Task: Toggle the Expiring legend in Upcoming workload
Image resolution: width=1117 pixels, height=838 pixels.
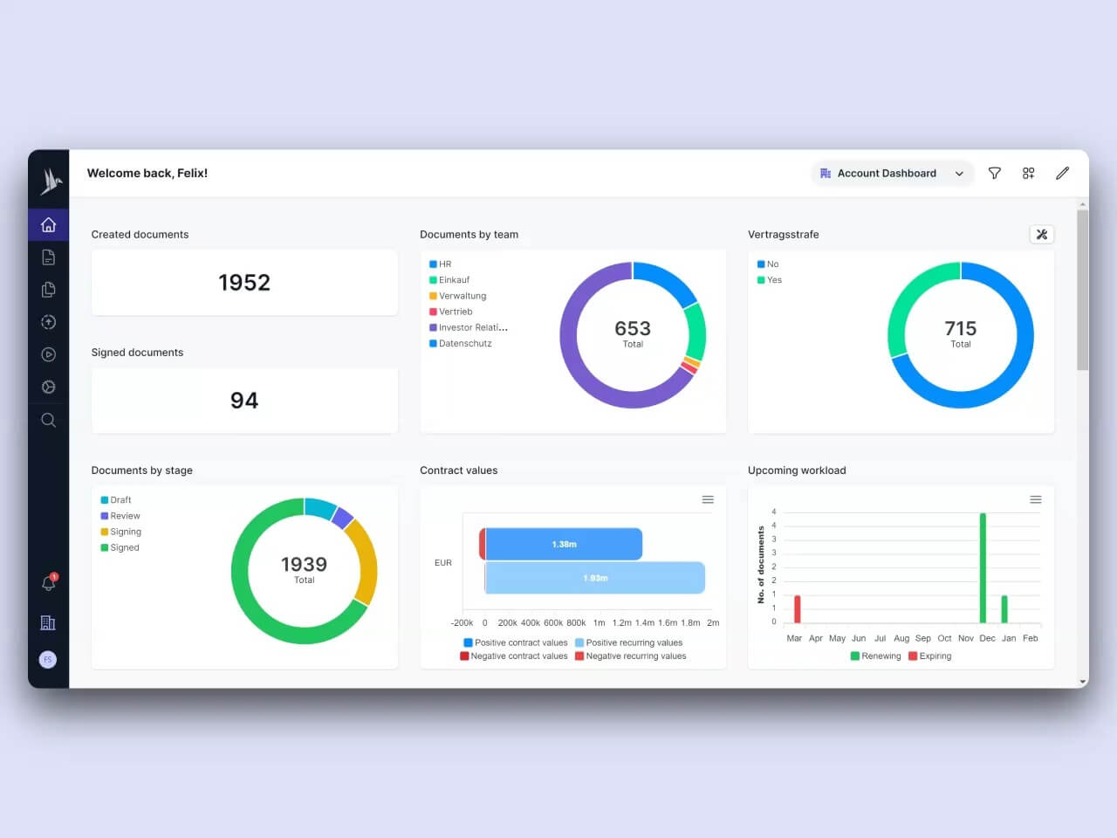Action: tap(930, 656)
